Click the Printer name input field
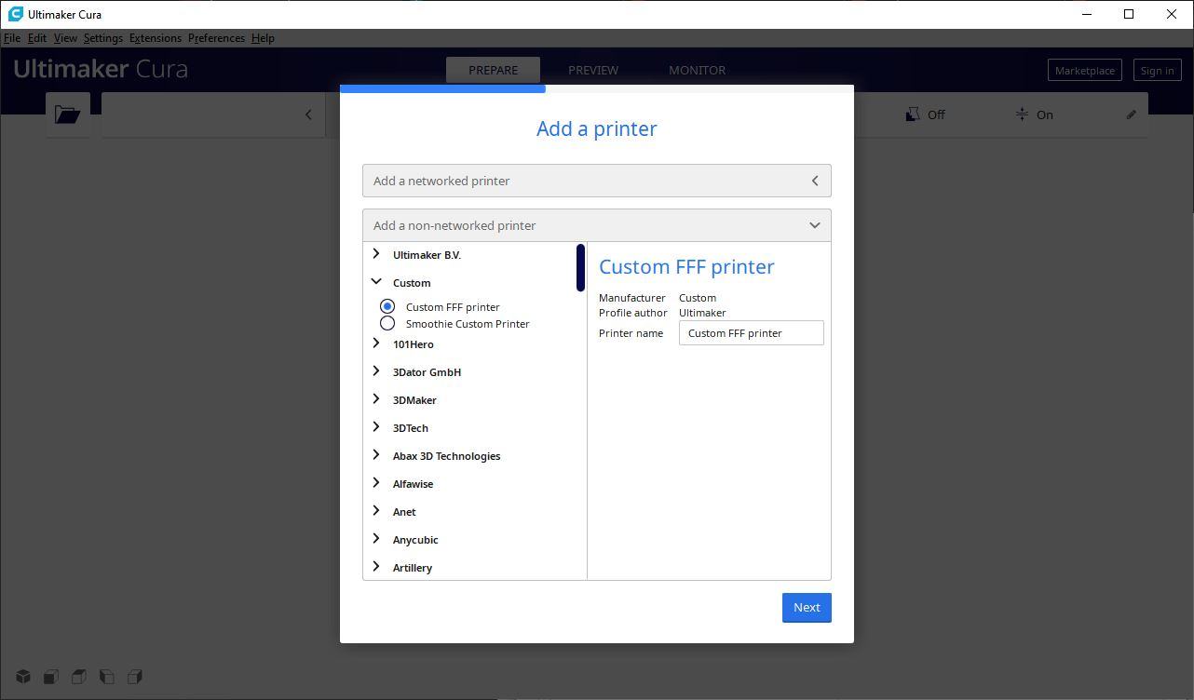This screenshot has height=700, width=1194. [x=752, y=333]
